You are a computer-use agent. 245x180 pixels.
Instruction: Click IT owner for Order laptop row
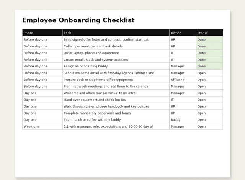coord(183,53)
